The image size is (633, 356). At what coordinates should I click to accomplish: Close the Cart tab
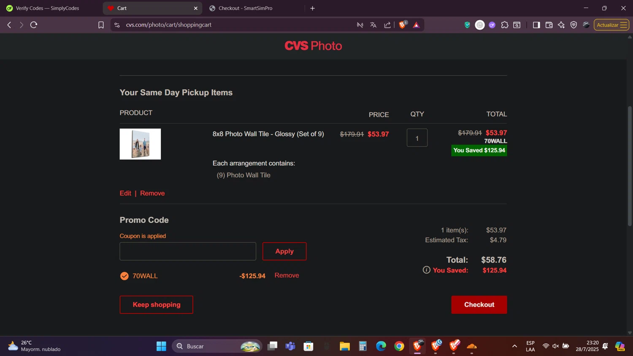tap(196, 8)
